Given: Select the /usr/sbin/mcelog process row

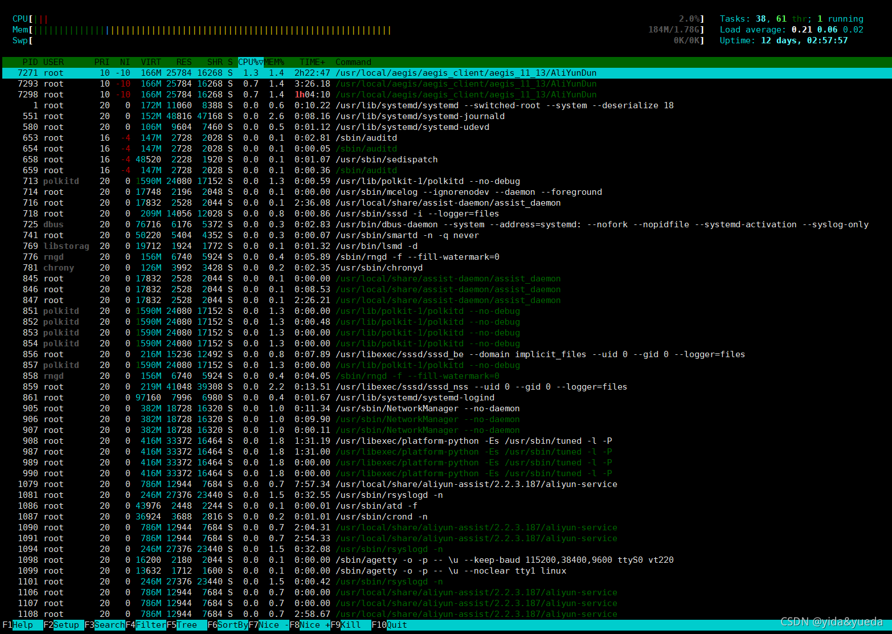Looking at the screenshot, I should (446, 192).
